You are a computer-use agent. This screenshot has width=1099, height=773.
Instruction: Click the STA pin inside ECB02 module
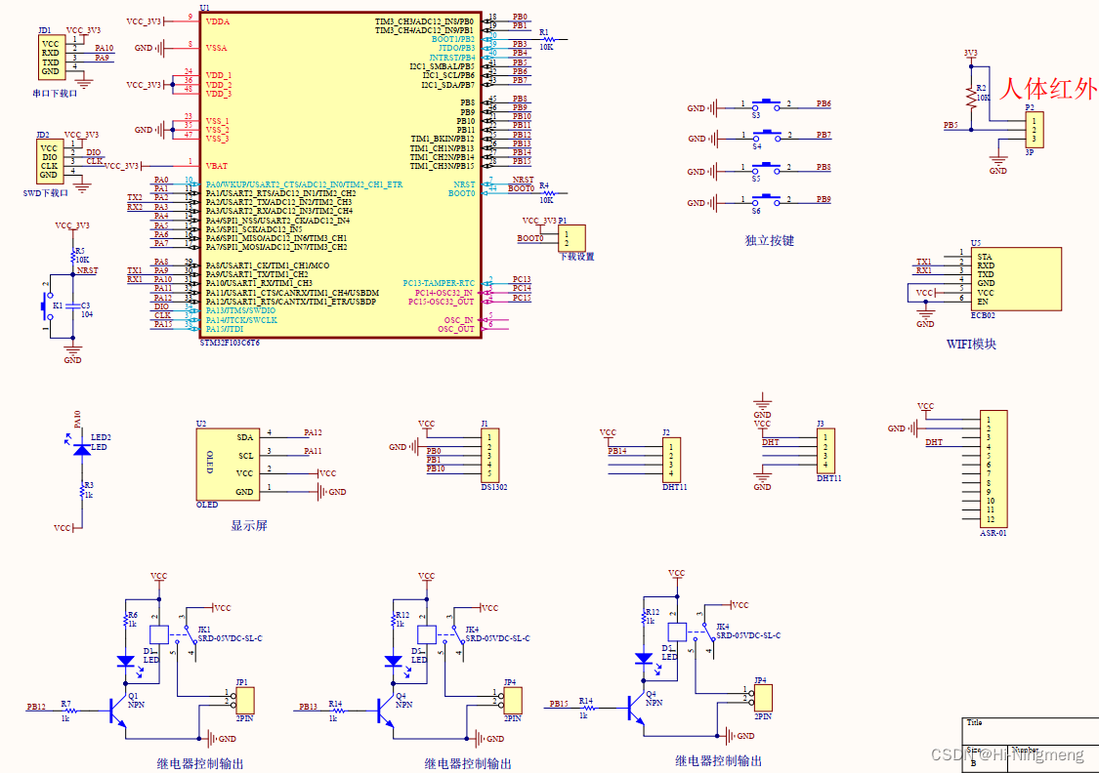coord(985,257)
